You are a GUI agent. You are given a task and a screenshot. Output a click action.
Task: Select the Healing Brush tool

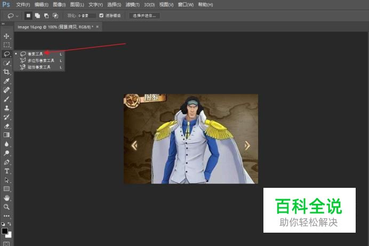click(x=6, y=90)
